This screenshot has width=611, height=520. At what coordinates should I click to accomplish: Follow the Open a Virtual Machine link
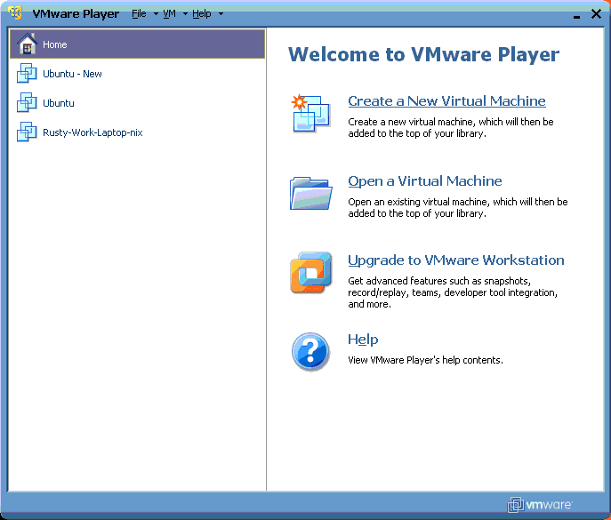425,181
